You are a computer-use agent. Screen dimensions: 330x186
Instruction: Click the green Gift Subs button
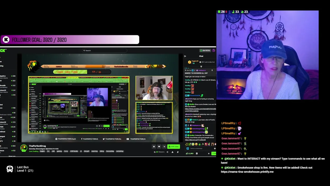click(x=174, y=146)
